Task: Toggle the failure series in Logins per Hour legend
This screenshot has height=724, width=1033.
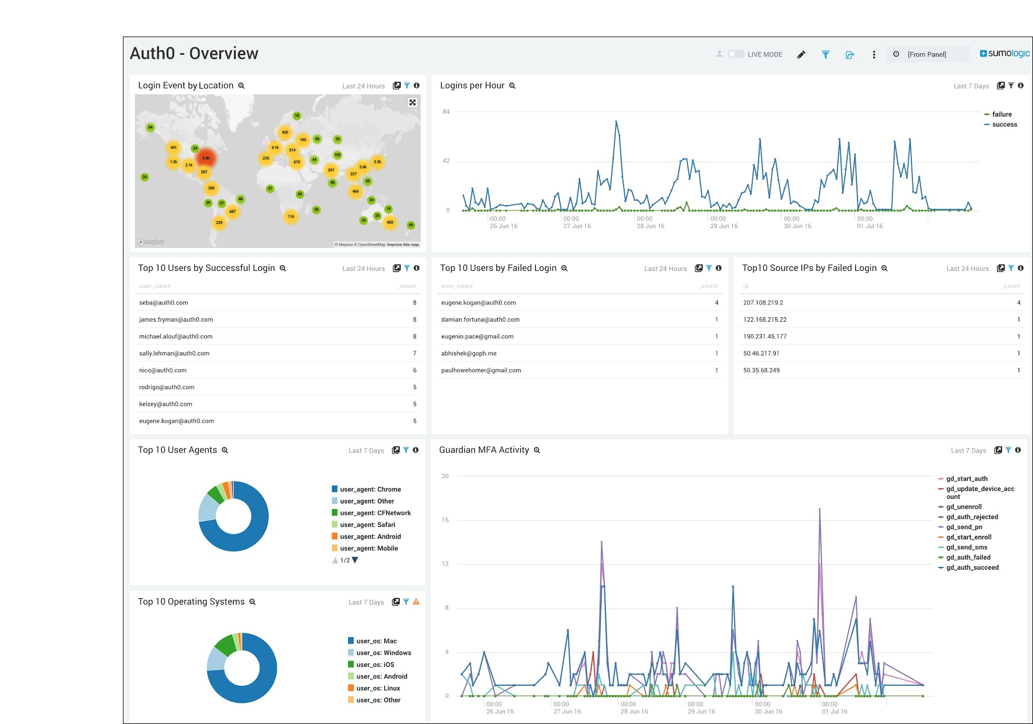Action: click(x=1000, y=114)
